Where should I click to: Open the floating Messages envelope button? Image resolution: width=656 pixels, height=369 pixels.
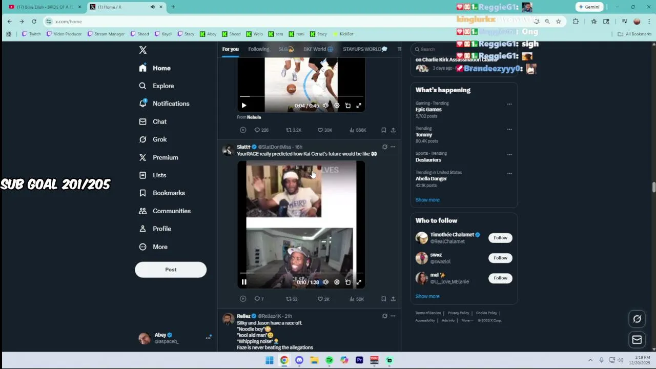click(x=637, y=340)
